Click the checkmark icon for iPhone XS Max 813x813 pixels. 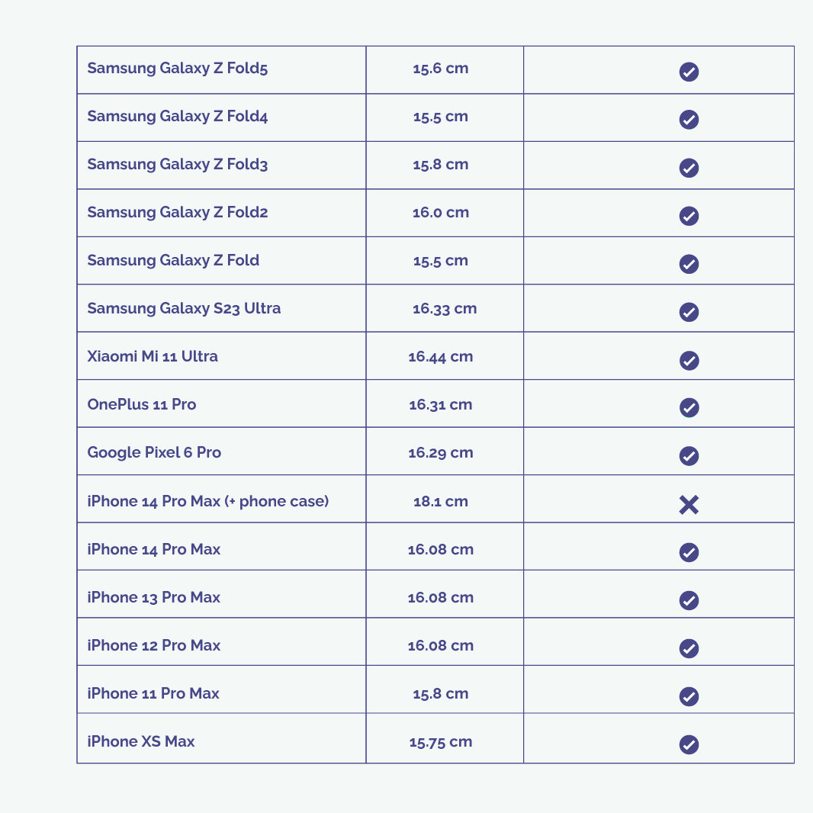coord(689,744)
